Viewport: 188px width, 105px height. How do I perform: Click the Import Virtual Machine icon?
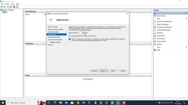pyautogui.click(x=155, y=21)
